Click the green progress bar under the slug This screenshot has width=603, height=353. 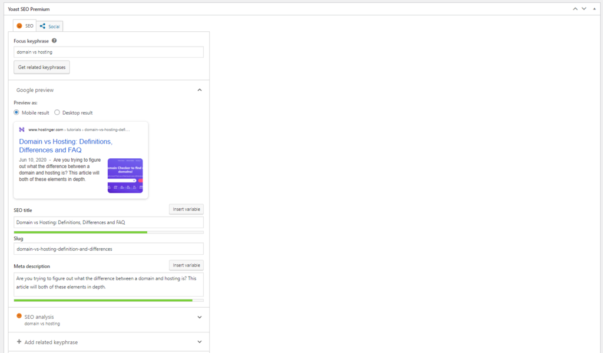coord(82,232)
